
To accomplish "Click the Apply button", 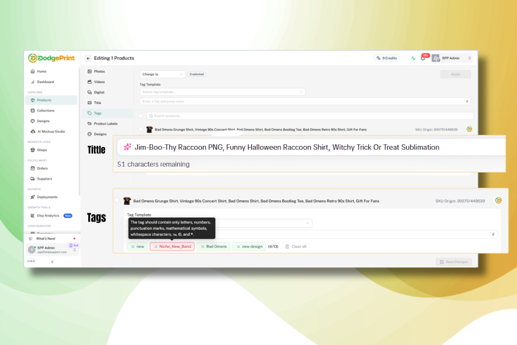I will [x=455, y=74].
